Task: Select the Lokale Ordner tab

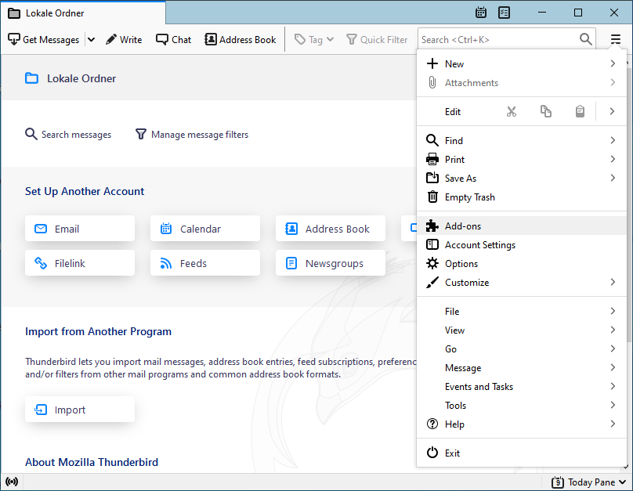Action: tap(83, 13)
